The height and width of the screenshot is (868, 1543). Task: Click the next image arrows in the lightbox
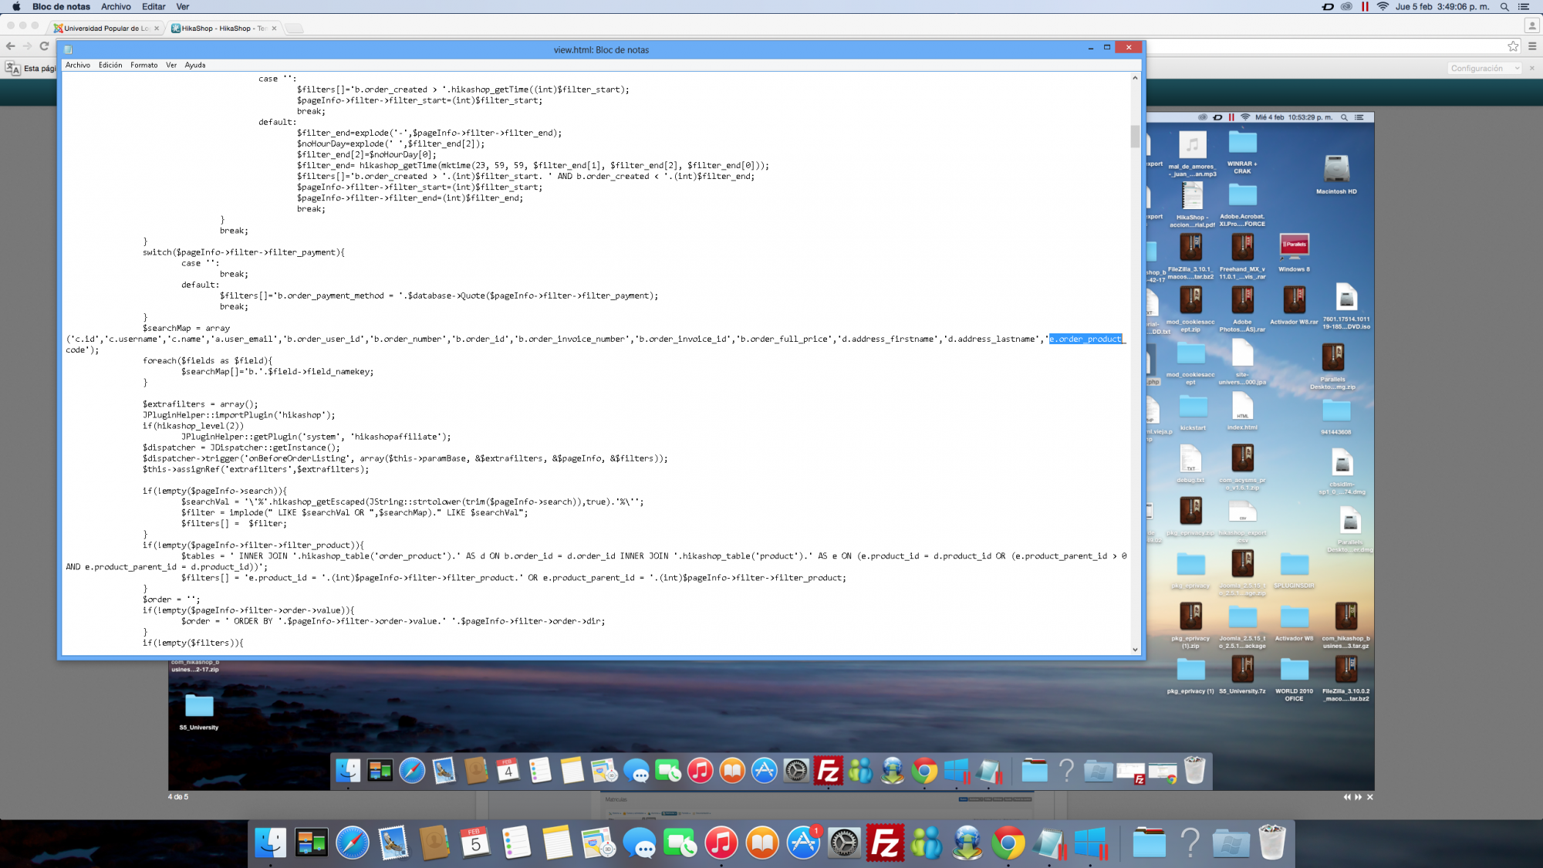coord(1358,797)
